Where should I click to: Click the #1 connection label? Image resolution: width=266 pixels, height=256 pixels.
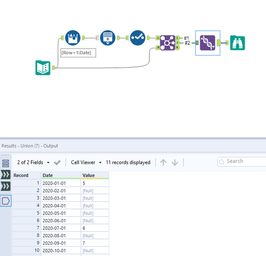186,38
